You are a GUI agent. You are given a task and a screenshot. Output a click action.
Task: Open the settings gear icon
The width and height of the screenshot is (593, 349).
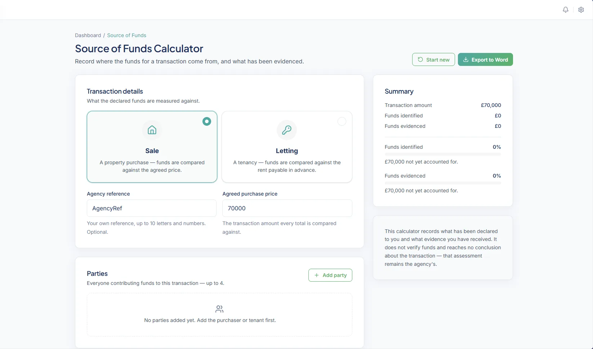click(581, 10)
